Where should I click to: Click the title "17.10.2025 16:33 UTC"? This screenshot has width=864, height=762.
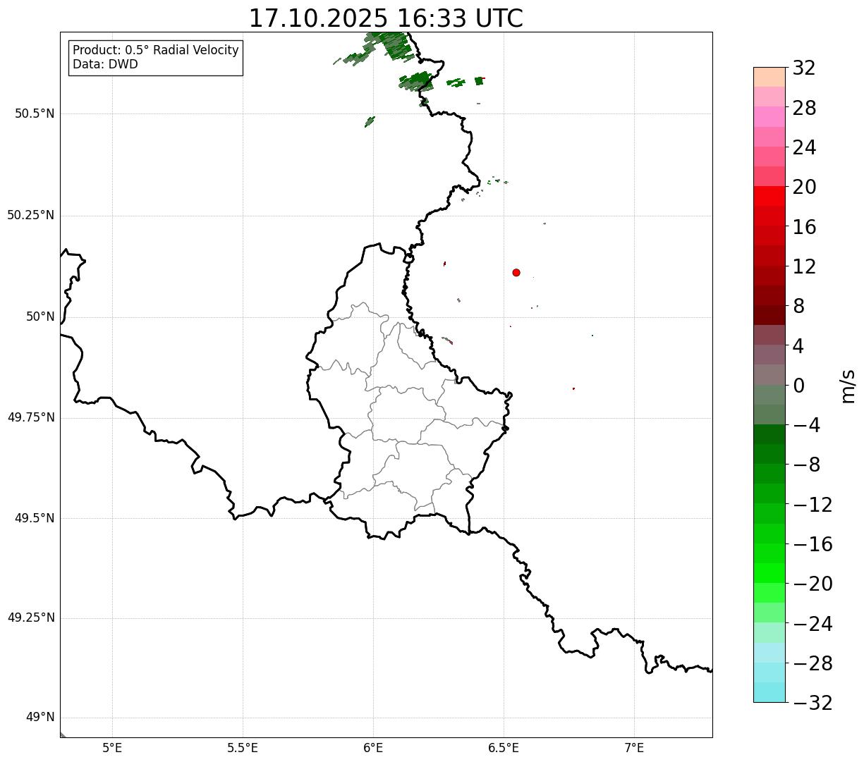386,18
